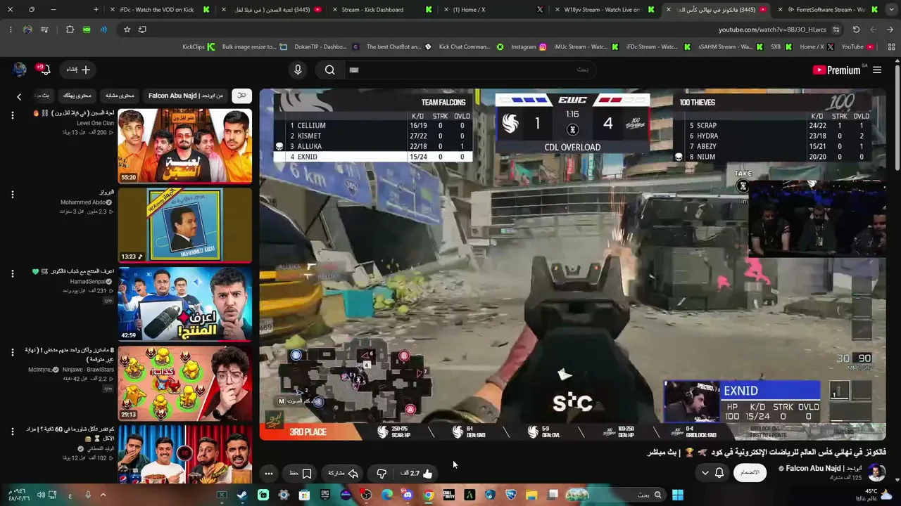Click the 'إنشاء' create button
The width and height of the screenshot is (901, 506).
click(78, 70)
